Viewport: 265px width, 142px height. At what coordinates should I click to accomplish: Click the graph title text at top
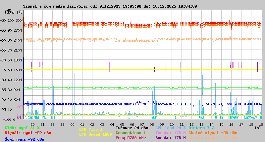click(110, 6)
